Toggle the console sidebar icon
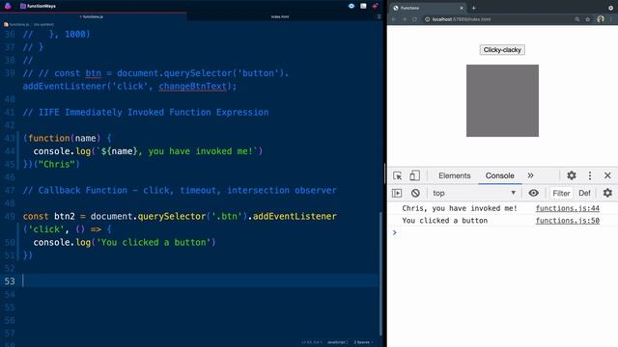The height and width of the screenshot is (347, 618). click(x=397, y=193)
